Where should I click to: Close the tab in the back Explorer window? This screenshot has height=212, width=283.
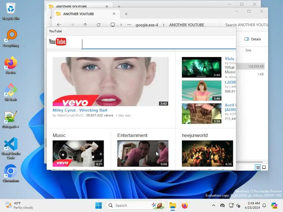(x=107, y=7)
